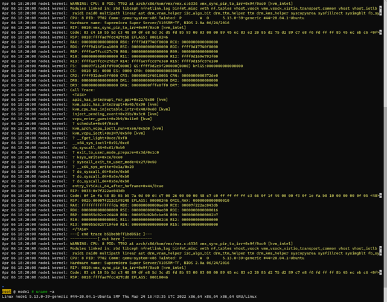The height and width of the screenshot is (302, 387).
Task: Click the 'cut here' separator line
Action: [77, 239]
